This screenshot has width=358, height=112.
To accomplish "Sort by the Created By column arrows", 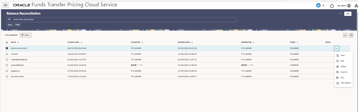I will tap(142, 42).
